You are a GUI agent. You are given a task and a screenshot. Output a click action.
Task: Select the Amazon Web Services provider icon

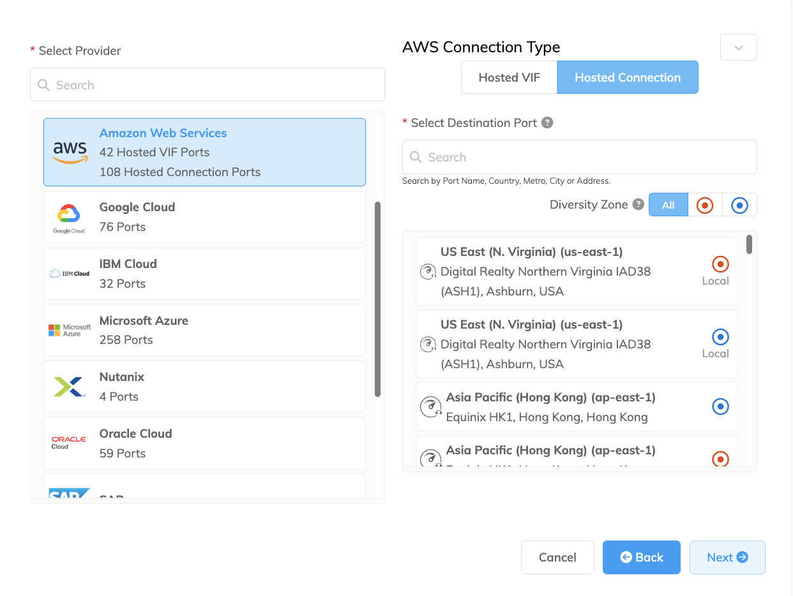(70, 152)
